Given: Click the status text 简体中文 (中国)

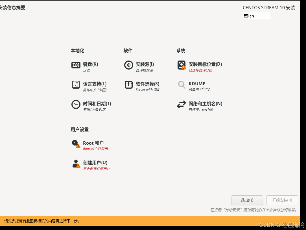Looking at the screenshot, I should point(95,90).
